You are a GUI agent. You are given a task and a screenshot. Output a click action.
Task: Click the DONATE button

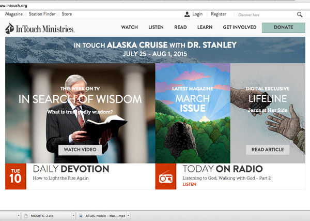tap(284, 27)
